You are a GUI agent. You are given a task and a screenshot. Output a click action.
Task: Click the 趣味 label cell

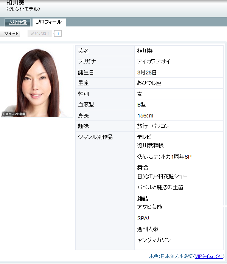[105, 126]
